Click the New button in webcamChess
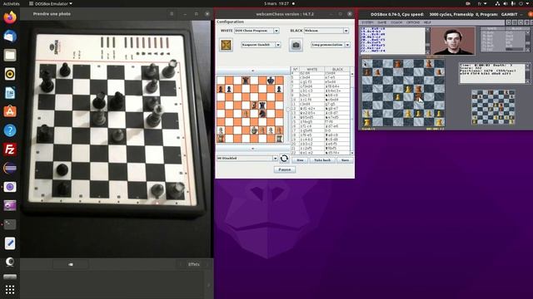 (x=300, y=160)
